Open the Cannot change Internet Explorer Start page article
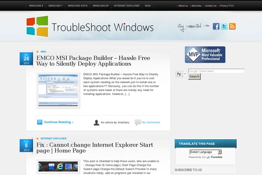262x175 pixels. point(95,148)
